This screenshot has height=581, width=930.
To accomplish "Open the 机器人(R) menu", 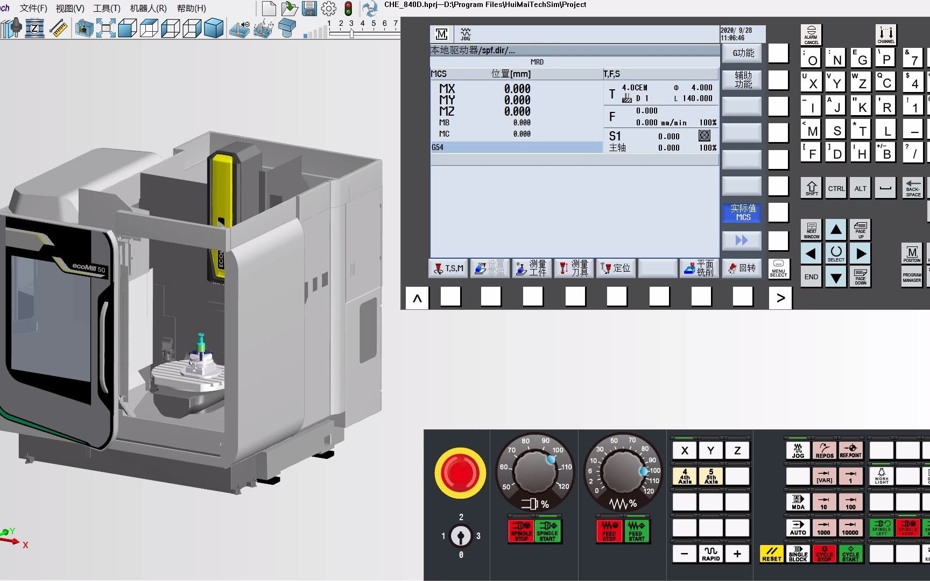I will click(x=149, y=8).
